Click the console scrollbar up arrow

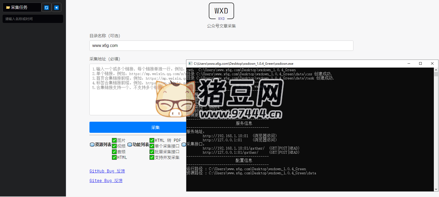436,70
